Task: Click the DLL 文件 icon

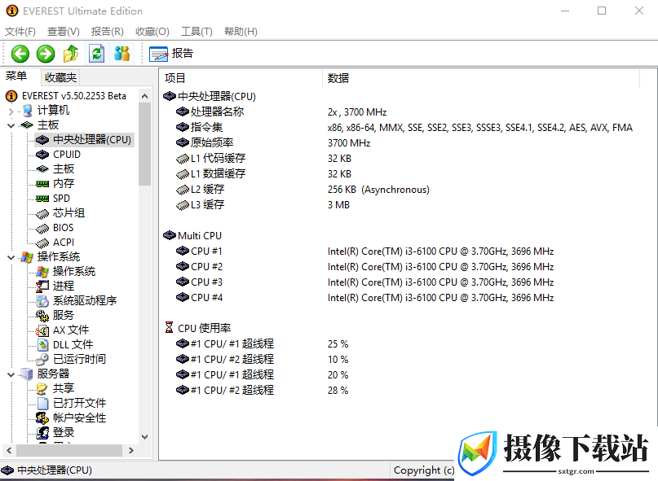Action: pos(42,345)
